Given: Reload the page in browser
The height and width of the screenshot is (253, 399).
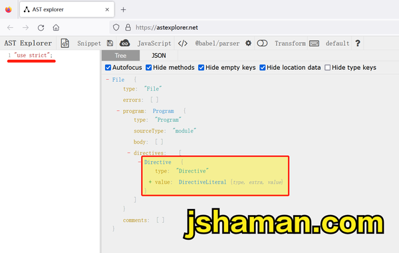Looking at the screenshot, I should [x=41, y=27].
